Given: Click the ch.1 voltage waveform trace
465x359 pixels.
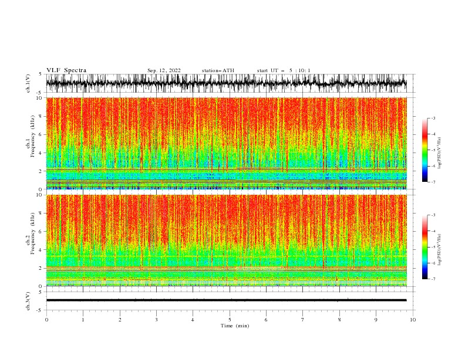Looking at the screenshot, I should [x=226, y=83].
